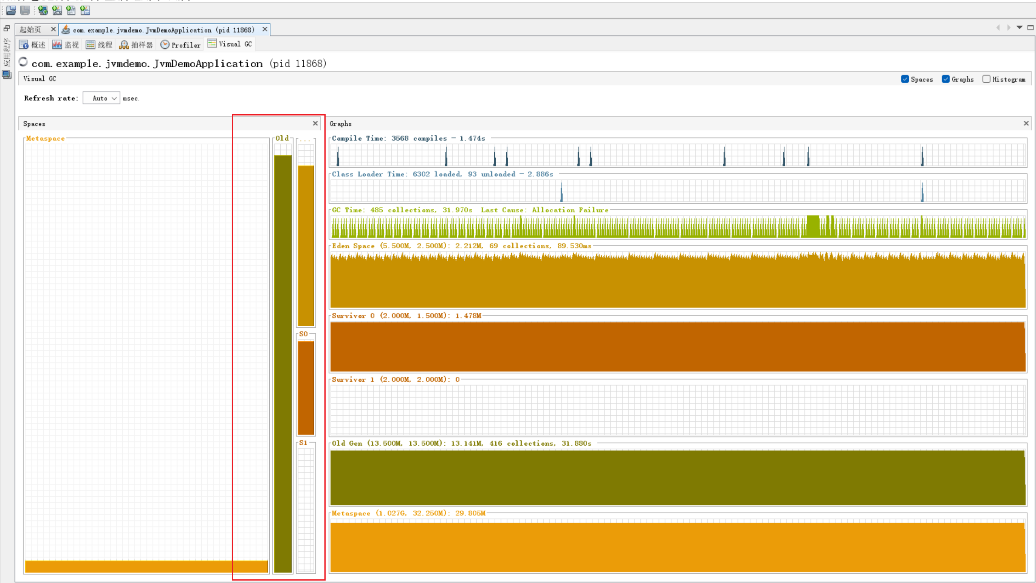The image size is (1036, 583).
Task: Close the 起始页 tab
Action: pyautogui.click(x=53, y=29)
